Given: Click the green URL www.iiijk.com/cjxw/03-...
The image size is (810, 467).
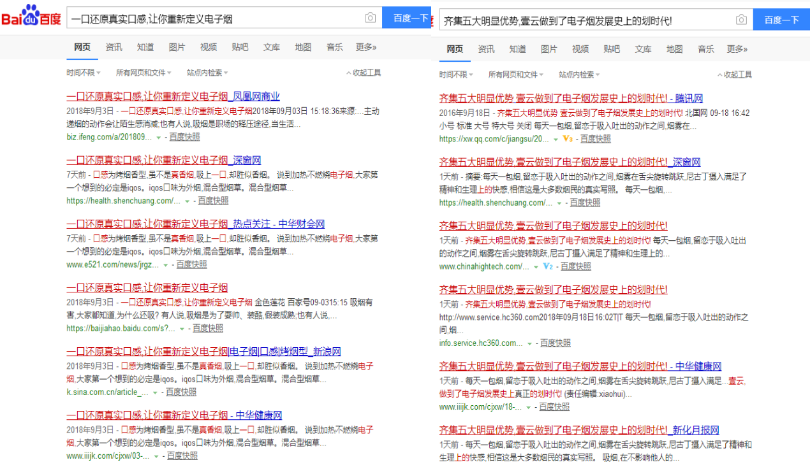Looking at the screenshot, I should coord(108,456).
